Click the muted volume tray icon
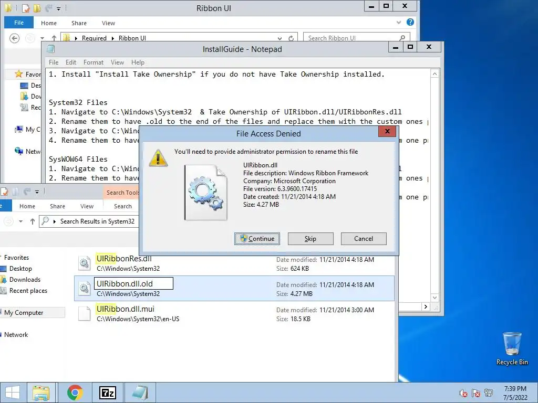 tap(463, 393)
